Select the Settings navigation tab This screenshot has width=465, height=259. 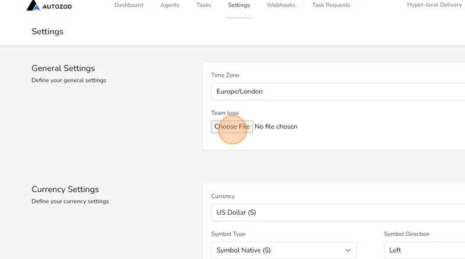click(239, 5)
